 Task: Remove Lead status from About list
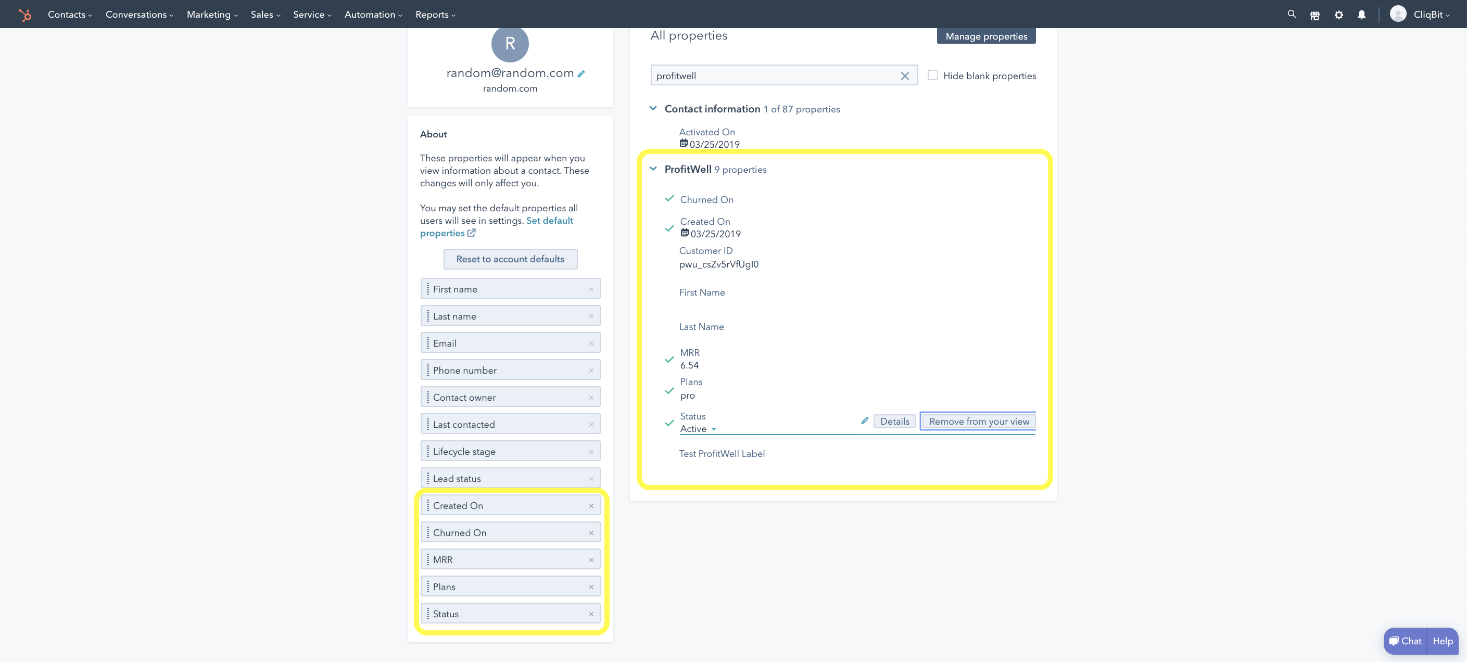(x=591, y=478)
